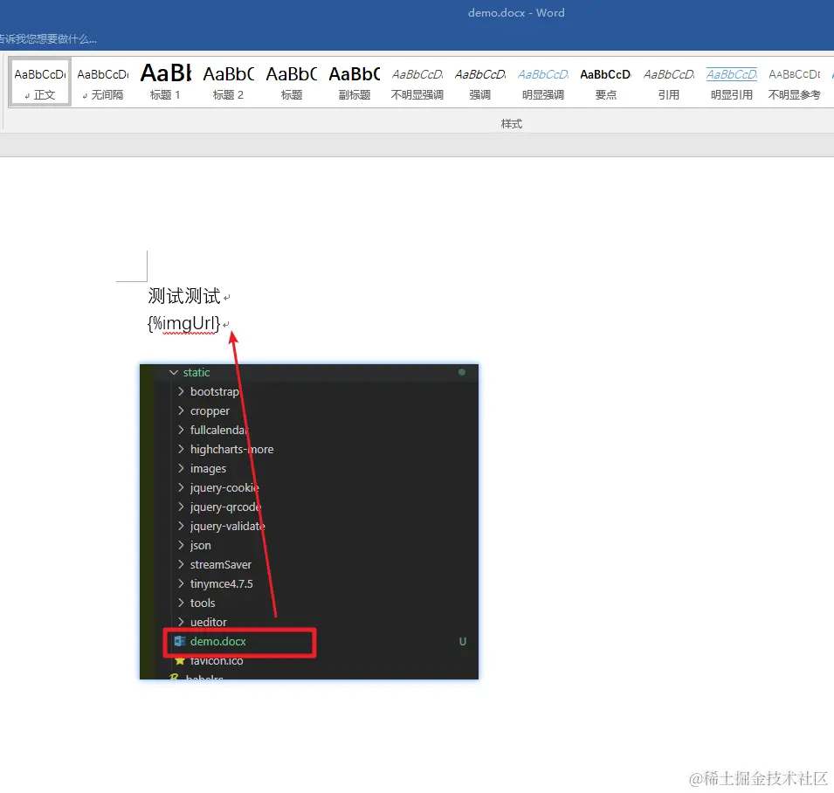Expand the jquery-validate folder chevron

181,526
